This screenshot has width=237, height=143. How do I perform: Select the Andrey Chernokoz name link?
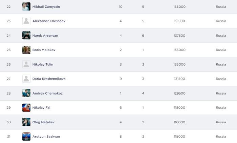[47, 93]
